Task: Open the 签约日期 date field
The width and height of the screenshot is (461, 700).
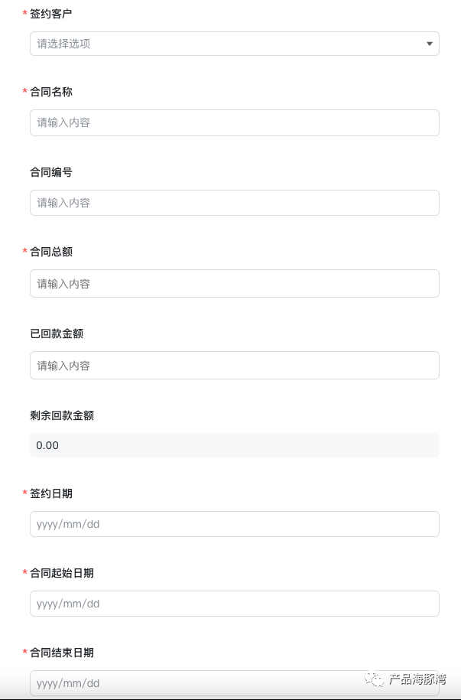Action: point(234,524)
